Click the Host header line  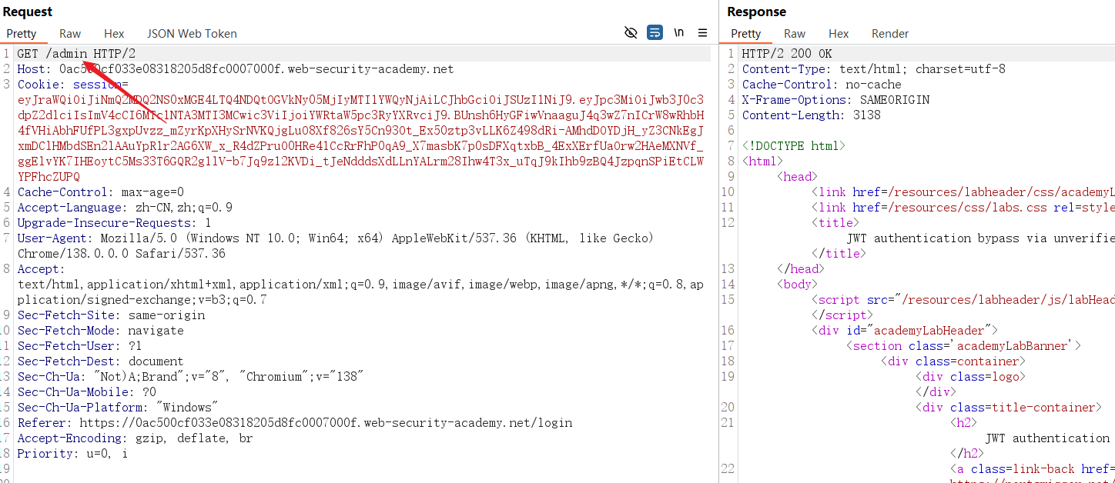(x=236, y=69)
